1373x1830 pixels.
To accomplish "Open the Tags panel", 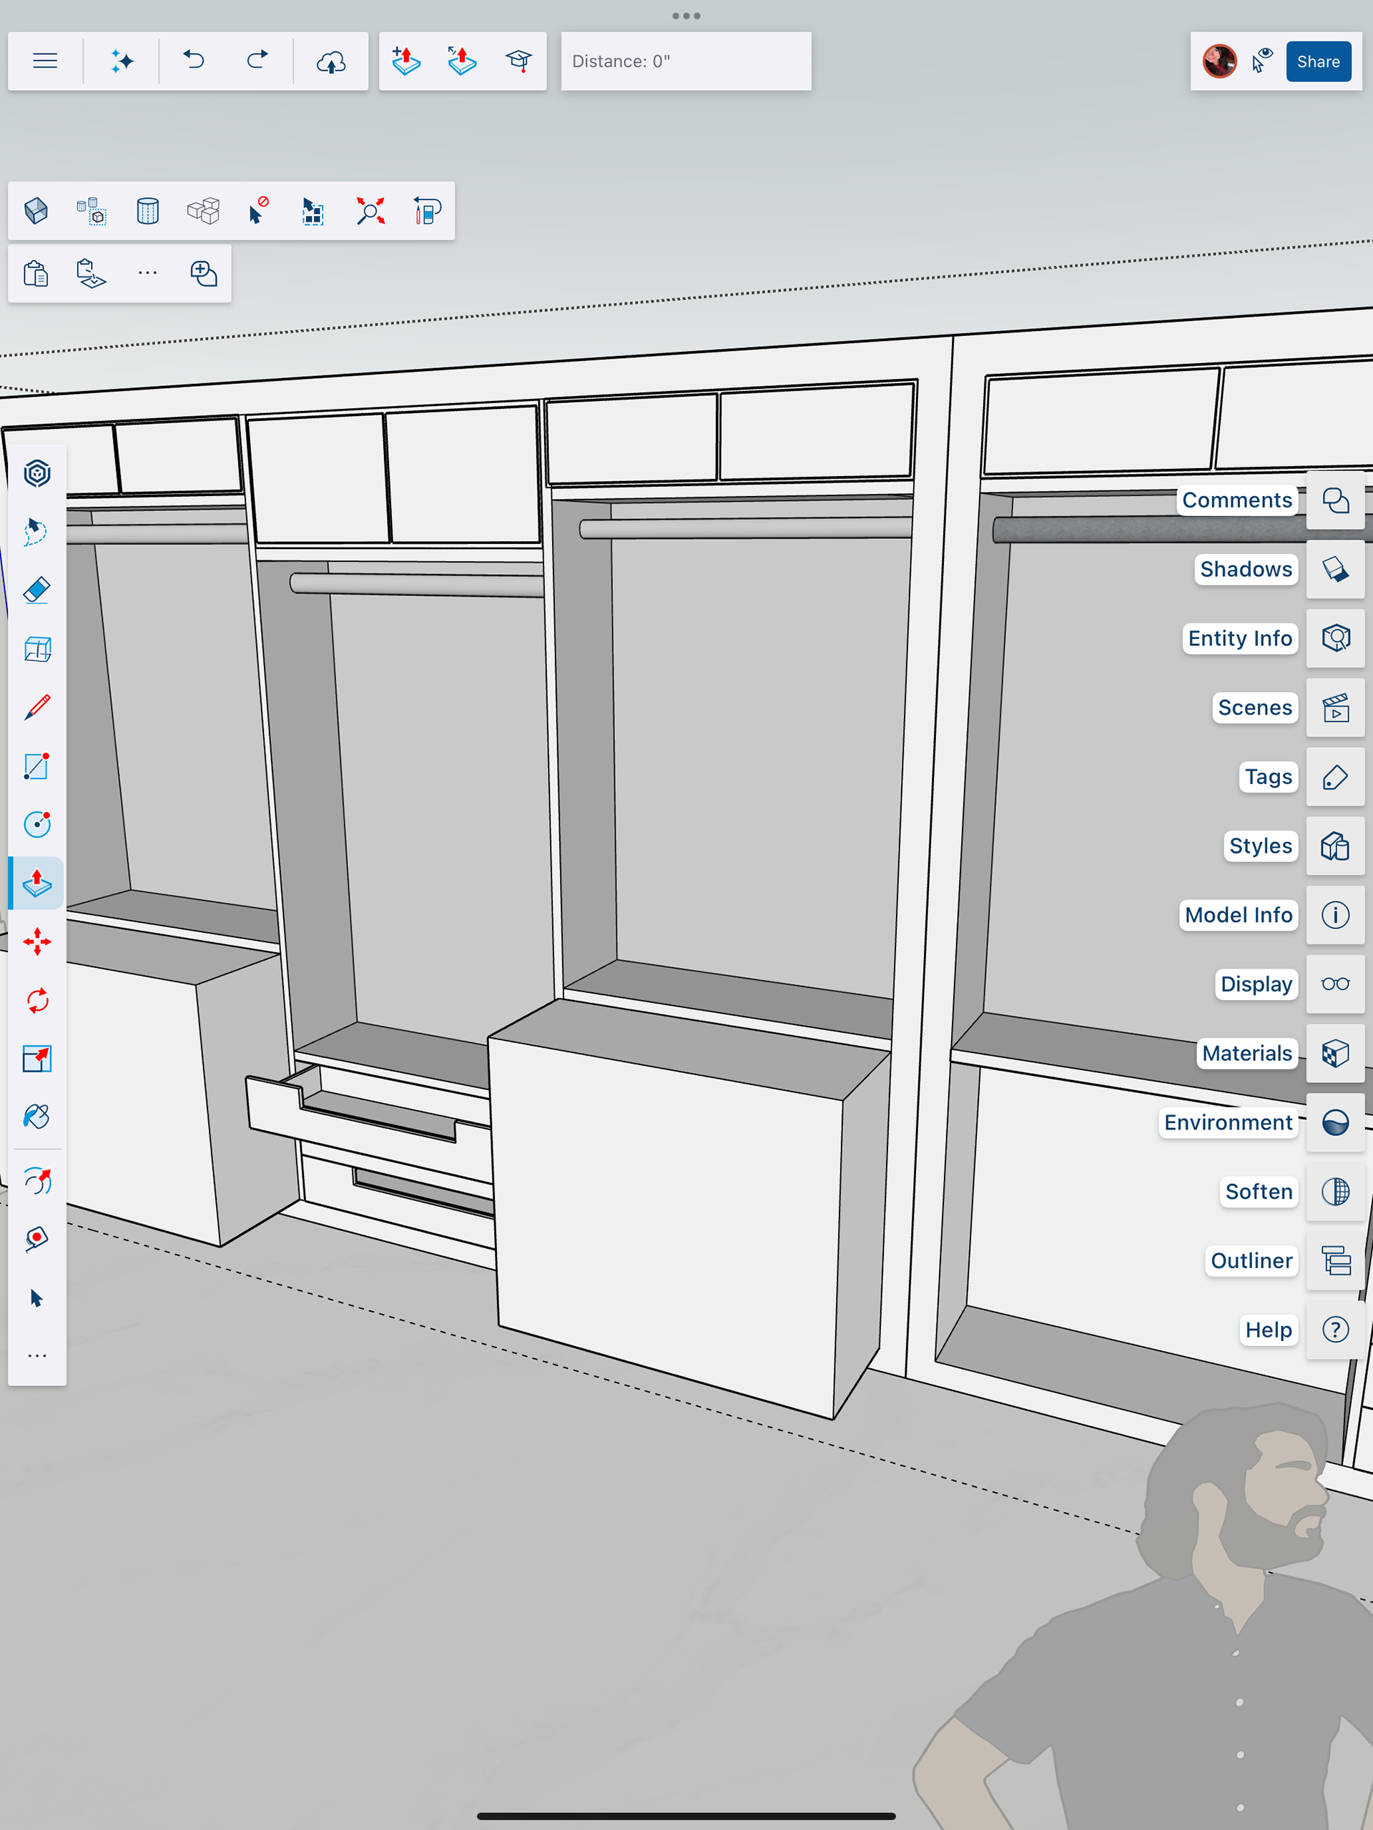I will click(1334, 777).
